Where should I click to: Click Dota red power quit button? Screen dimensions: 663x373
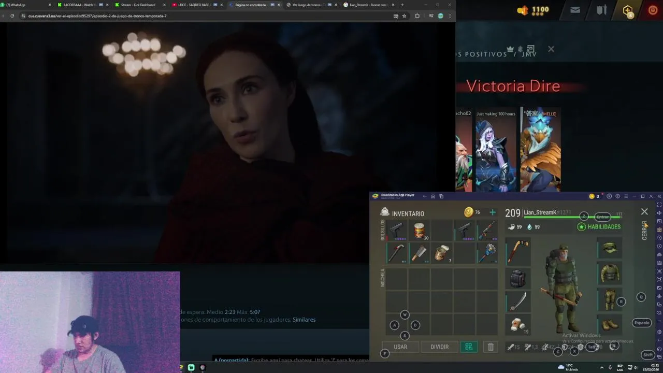653,10
